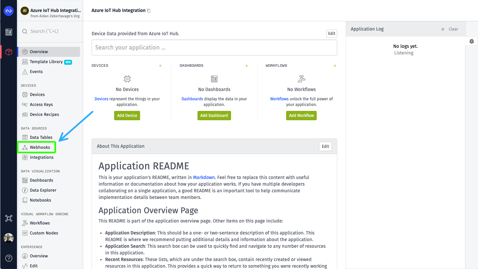Click the Application Log panel title

367,29
